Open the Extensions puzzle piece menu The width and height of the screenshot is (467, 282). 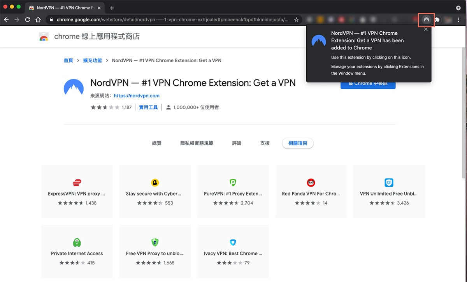[x=437, y=19]
